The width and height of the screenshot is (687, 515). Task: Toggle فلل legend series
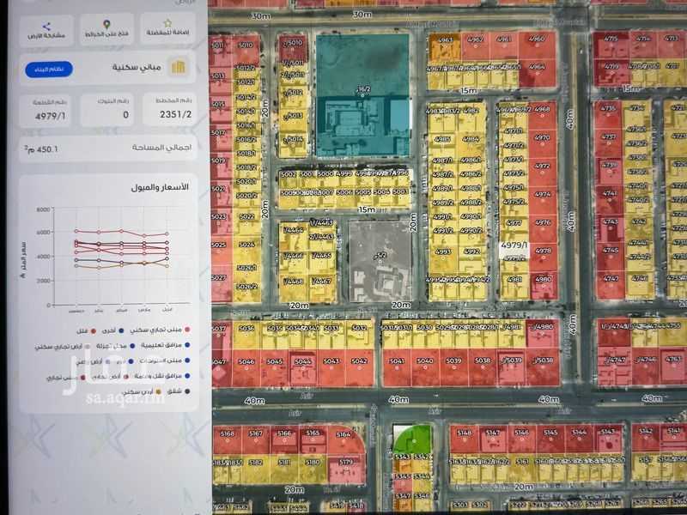pos(87,331)
